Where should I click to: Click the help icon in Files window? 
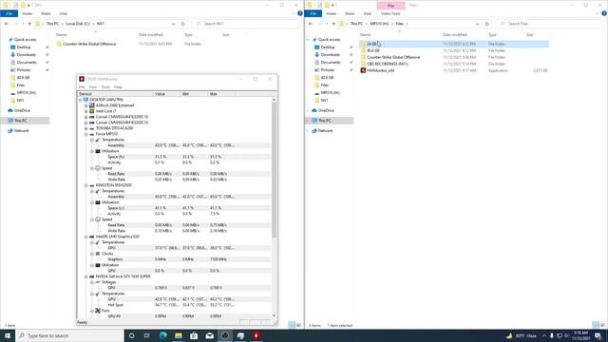604,13
